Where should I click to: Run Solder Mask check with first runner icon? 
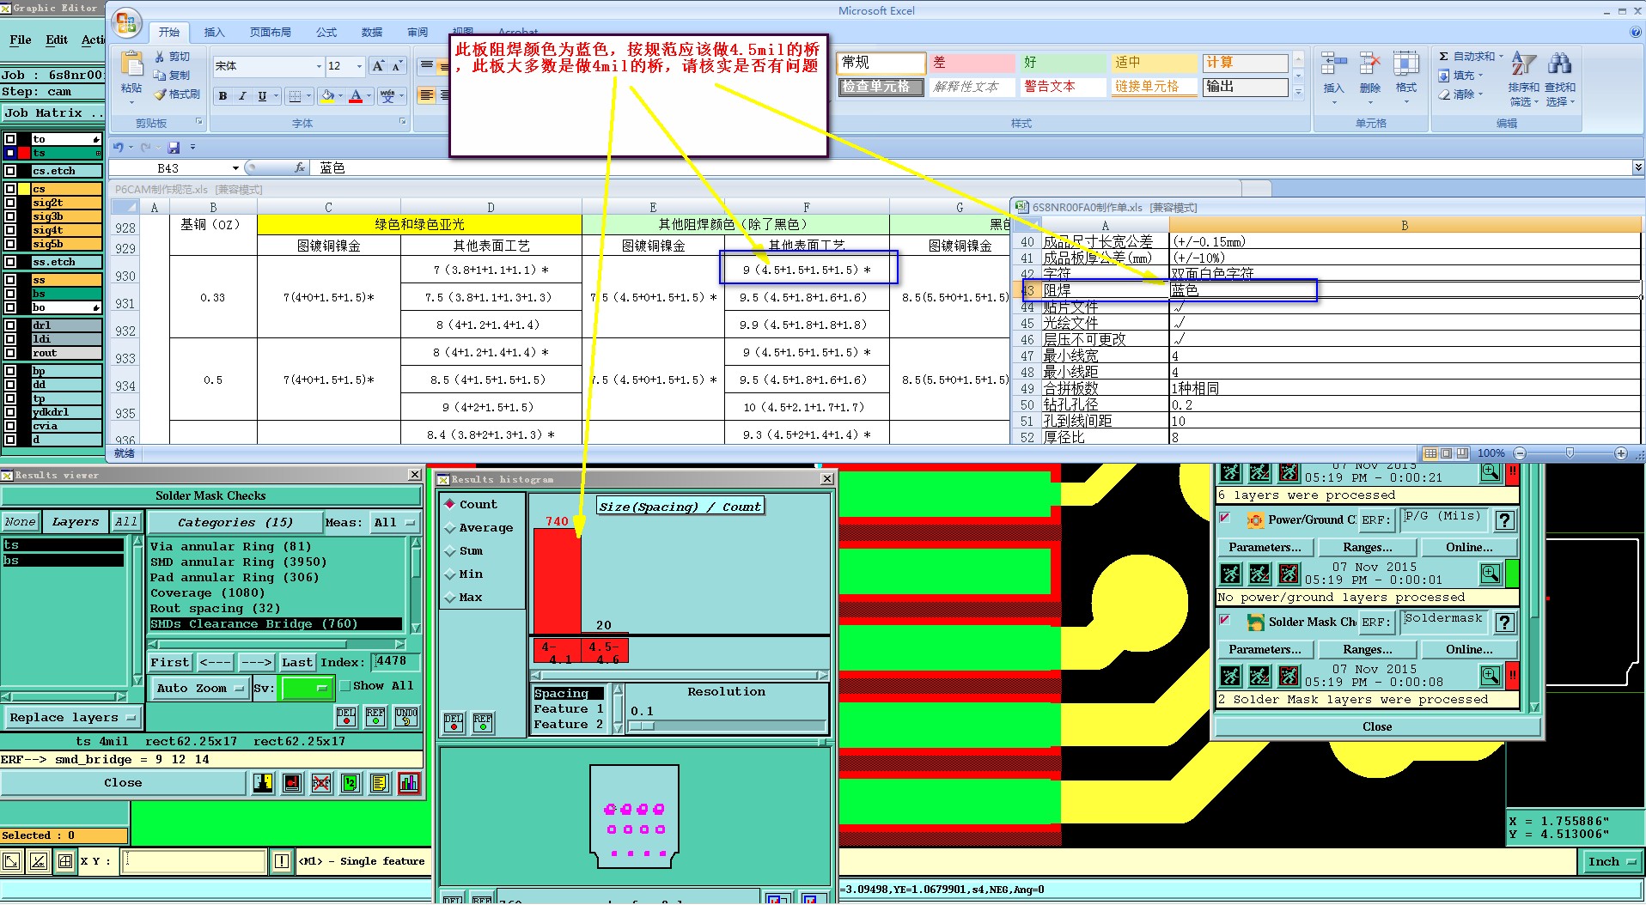[x=1230, y=676]
